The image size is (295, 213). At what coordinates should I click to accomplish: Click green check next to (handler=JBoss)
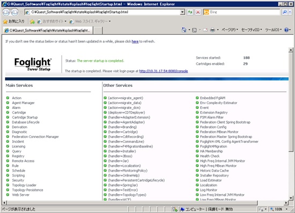(x=105, y=156)
